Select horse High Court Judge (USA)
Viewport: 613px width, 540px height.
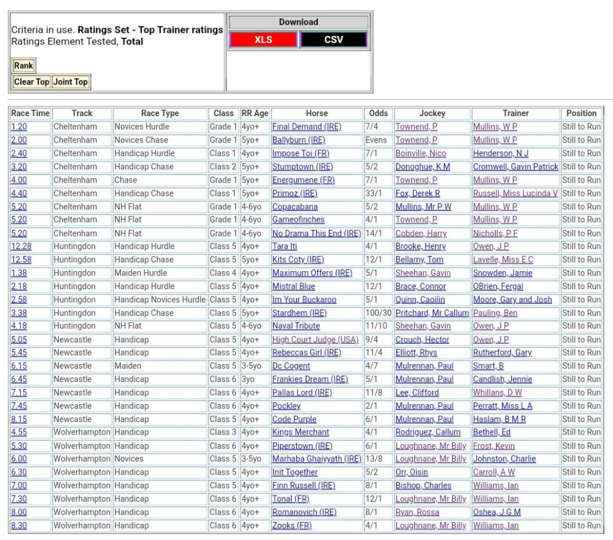click(x=315, y=339)
